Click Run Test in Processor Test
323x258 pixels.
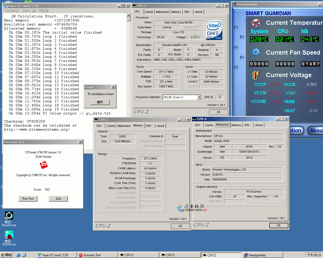coord(28,199)
